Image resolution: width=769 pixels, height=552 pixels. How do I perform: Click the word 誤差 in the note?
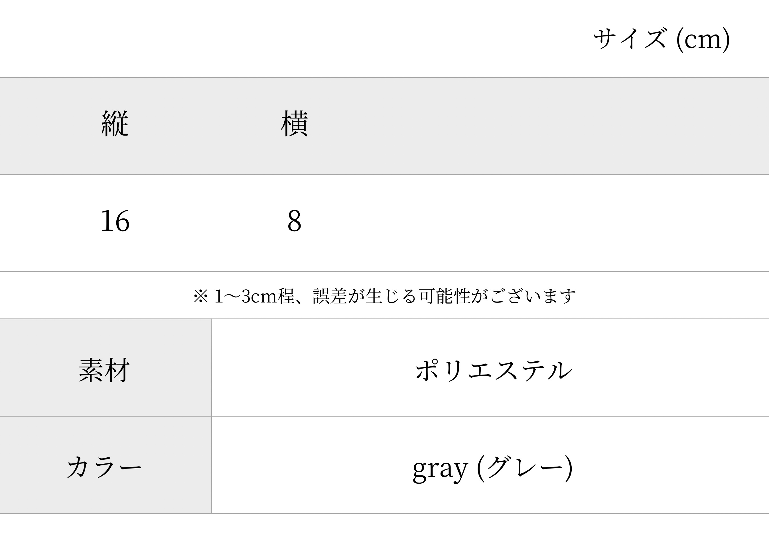330,296
